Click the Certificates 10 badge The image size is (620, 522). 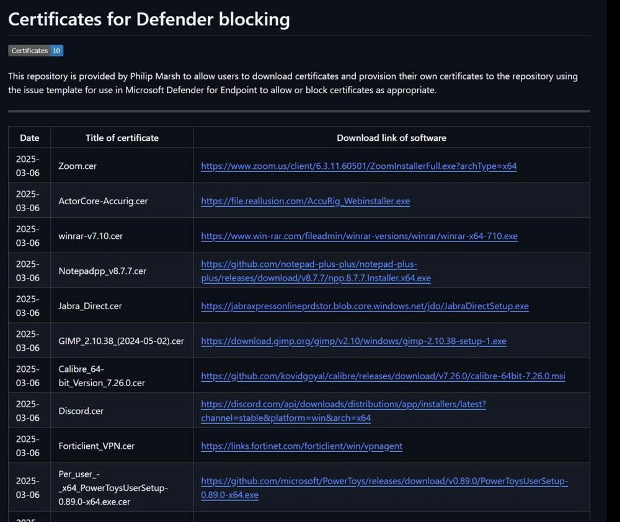[35, 51]
